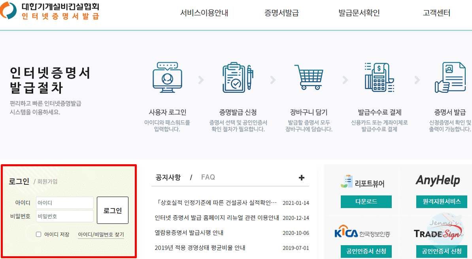Toggle the 아이디 저장 checkbox
The width and height of the screenshot is (472, 259).
[x=38, y=235]
